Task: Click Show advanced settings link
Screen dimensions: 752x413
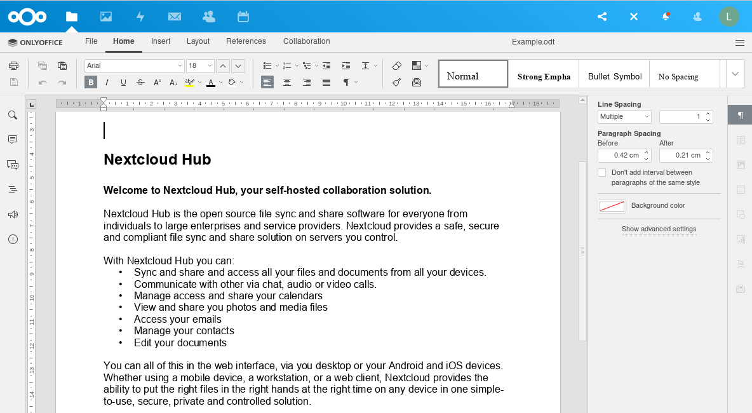Action: (x=659, y=229)
